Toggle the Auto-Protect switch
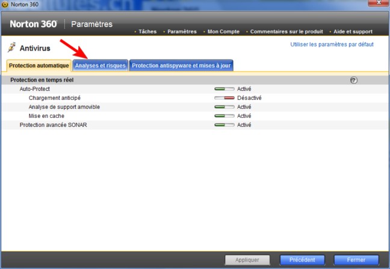Screen dimensions: 390x269 point(224,89)
